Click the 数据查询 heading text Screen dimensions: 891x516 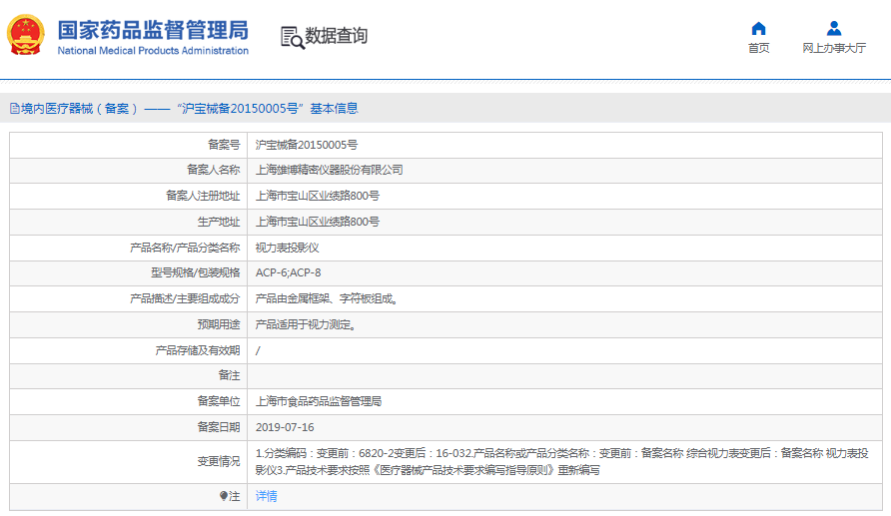[x=337, y=36]
